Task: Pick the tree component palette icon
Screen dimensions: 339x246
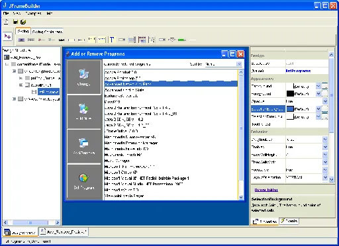Action: coord(152,40)
